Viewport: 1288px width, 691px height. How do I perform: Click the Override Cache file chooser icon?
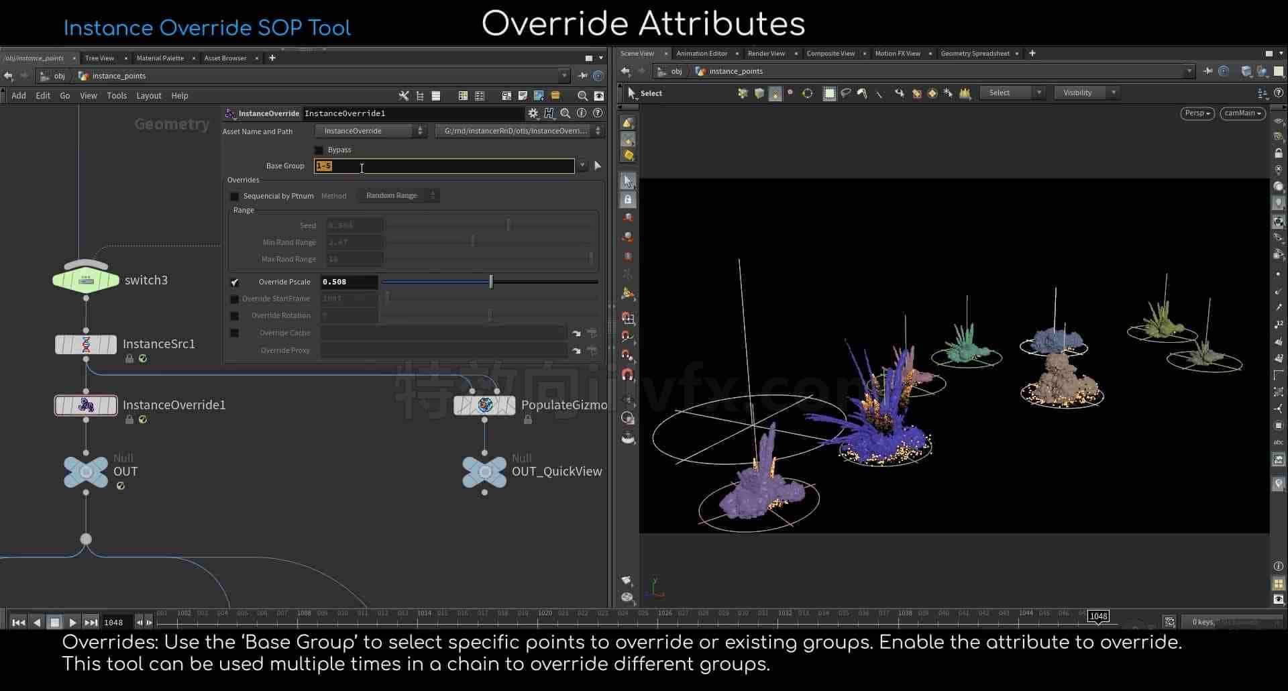(x=576, y=333)
